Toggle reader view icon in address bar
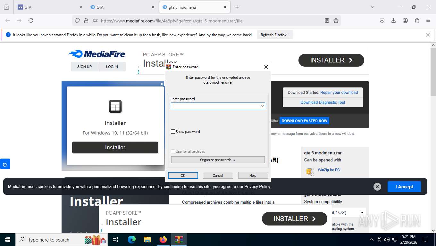Viewport: 436px width, 246px height. click(327, 20)
